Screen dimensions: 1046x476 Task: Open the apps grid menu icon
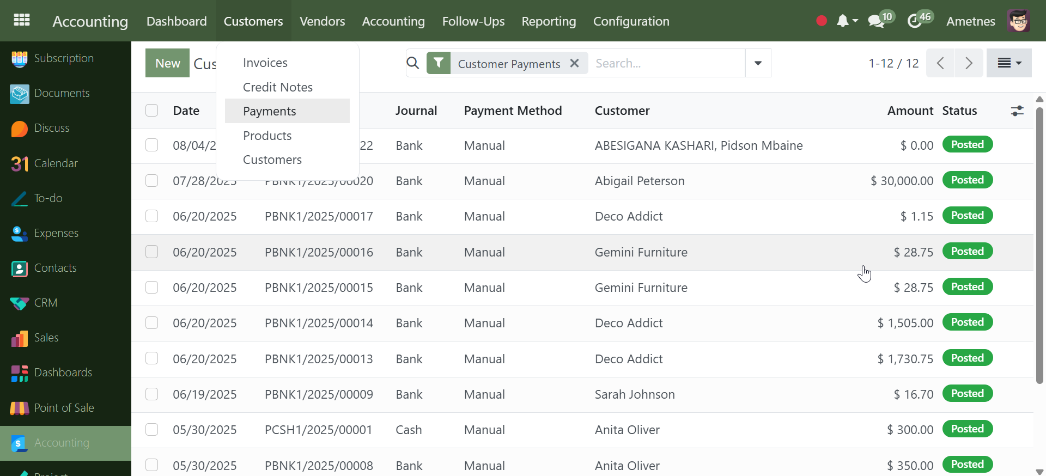click(x=22, y=20)
